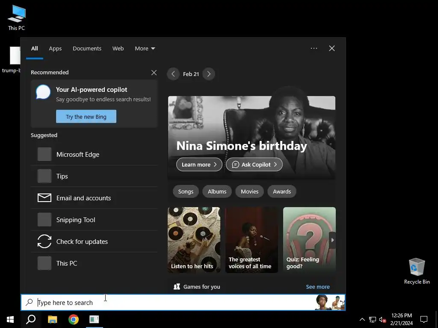Click Try the new Bing button

(x=86, y=117)
